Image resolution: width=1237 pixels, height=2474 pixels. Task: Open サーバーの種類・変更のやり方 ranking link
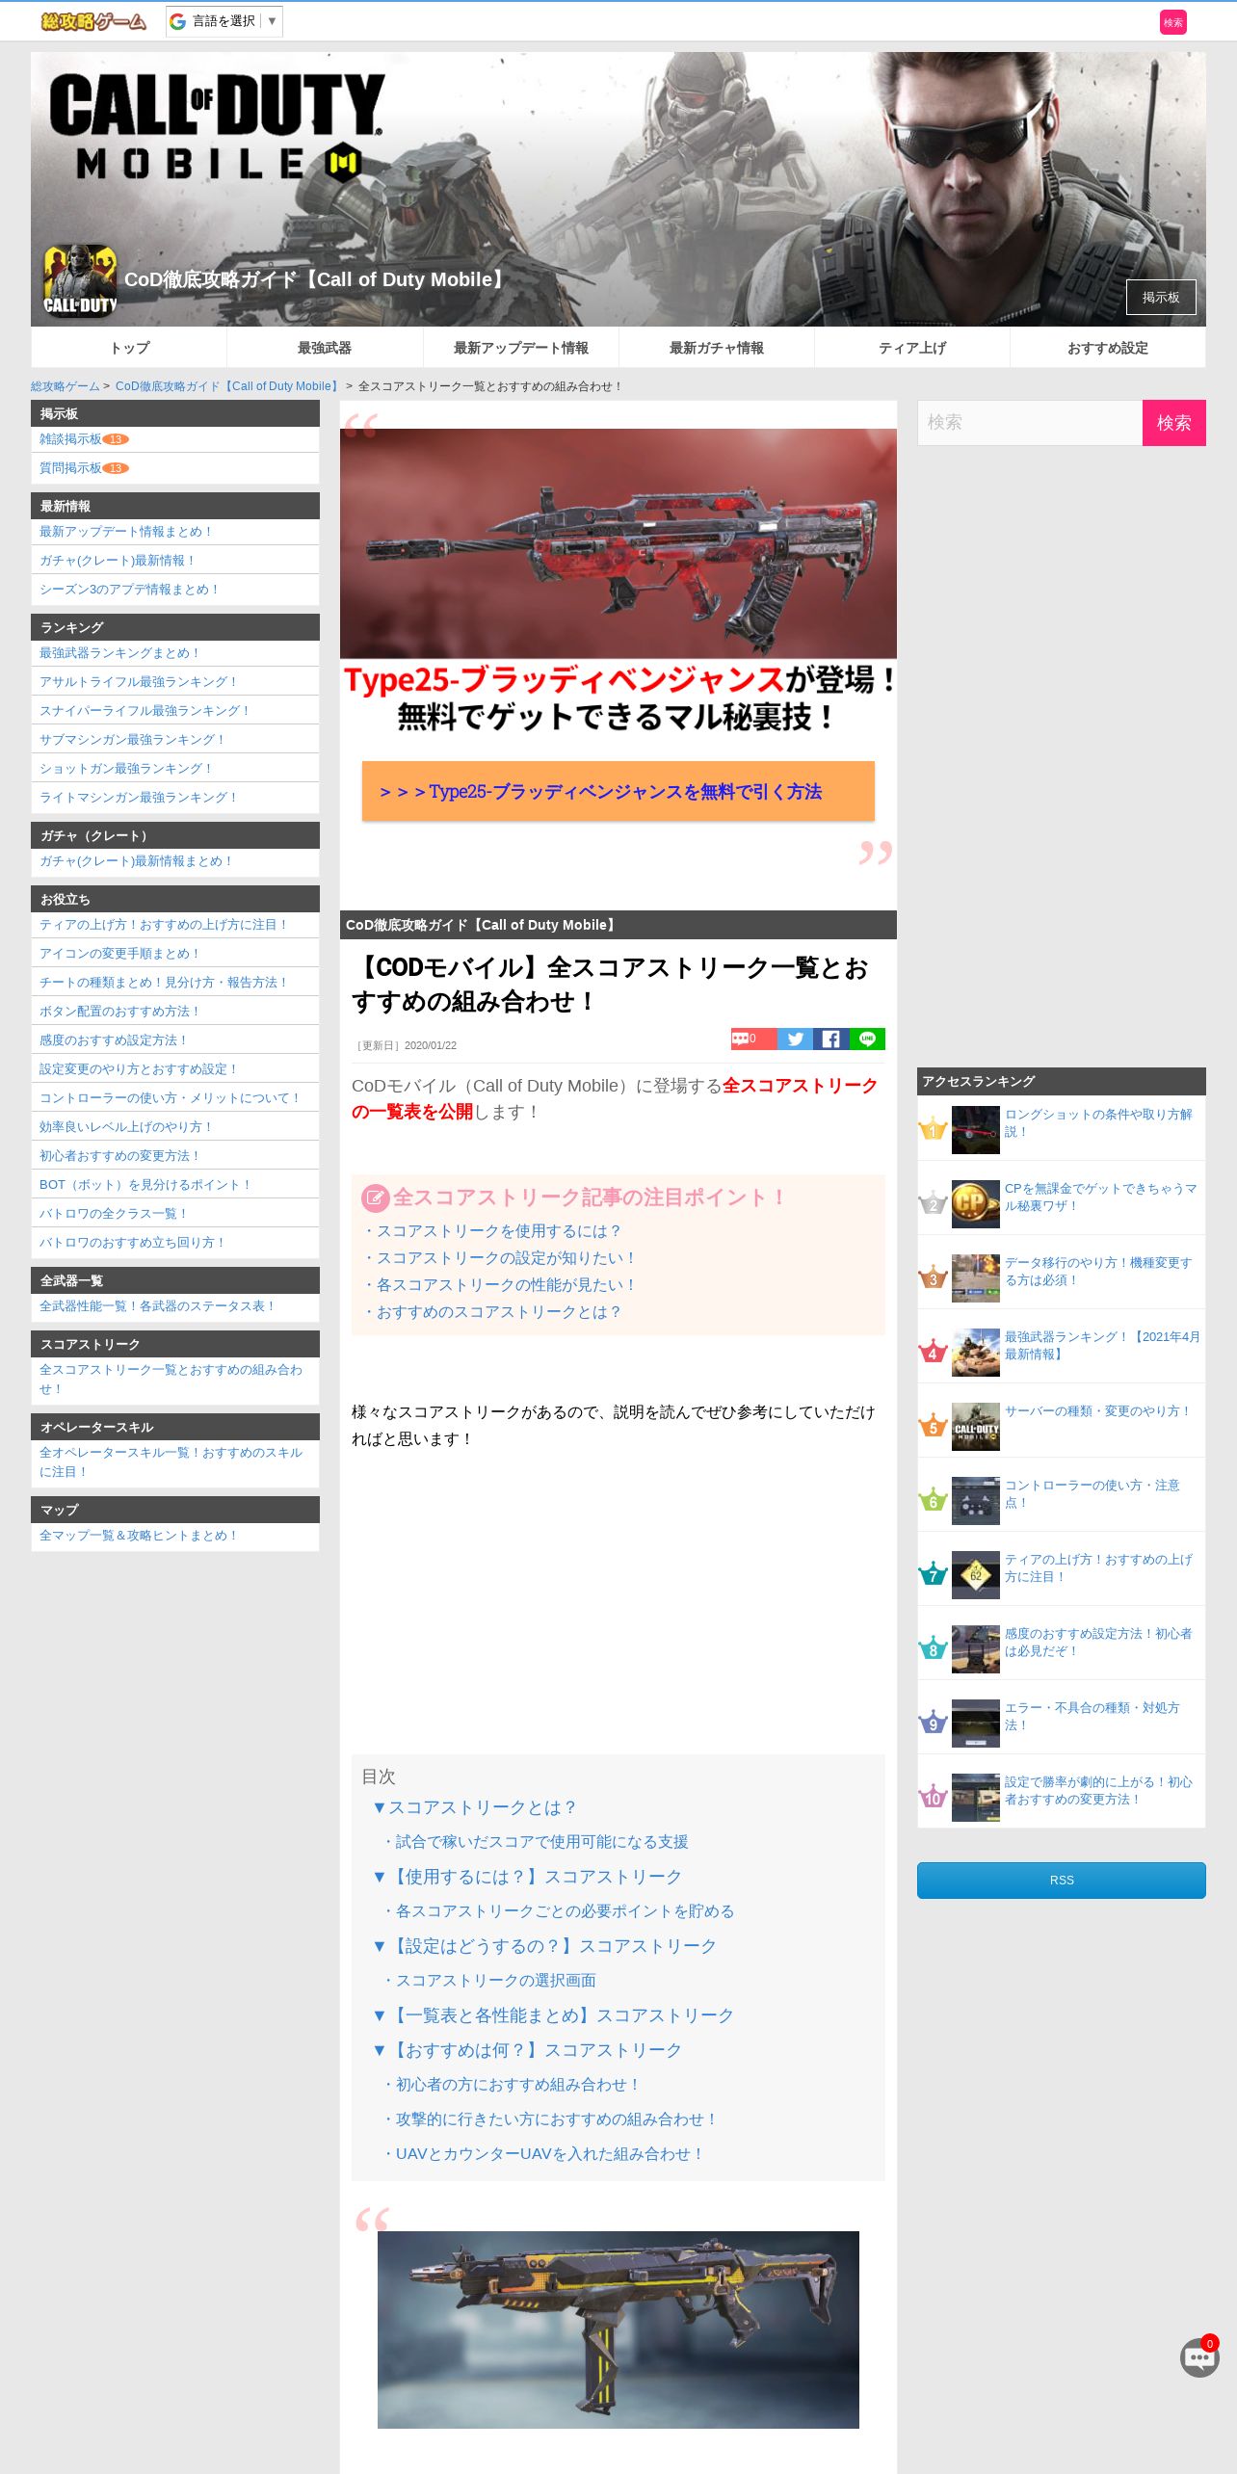(x=1098, y=1411)
